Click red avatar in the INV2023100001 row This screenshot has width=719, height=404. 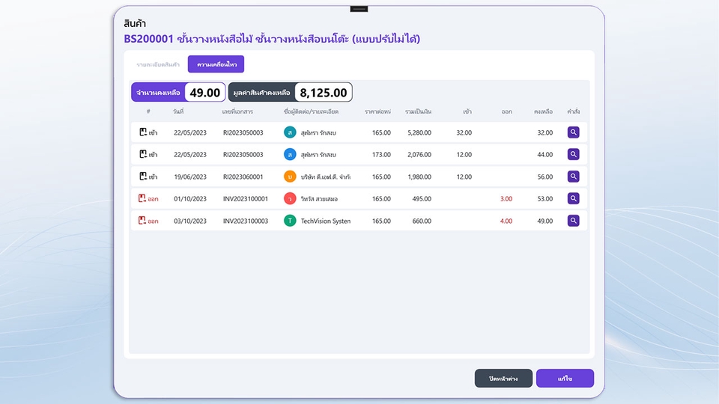(x=290, y=198)
